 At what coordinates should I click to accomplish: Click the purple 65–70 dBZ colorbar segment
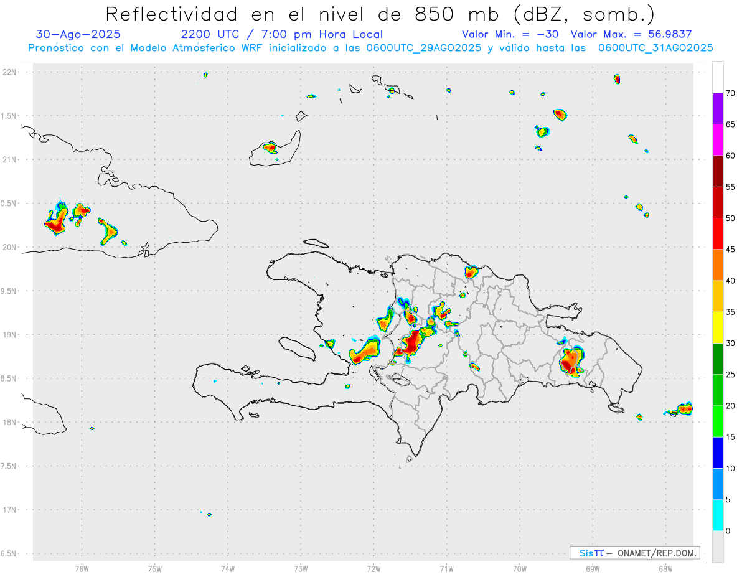point(718,108)
